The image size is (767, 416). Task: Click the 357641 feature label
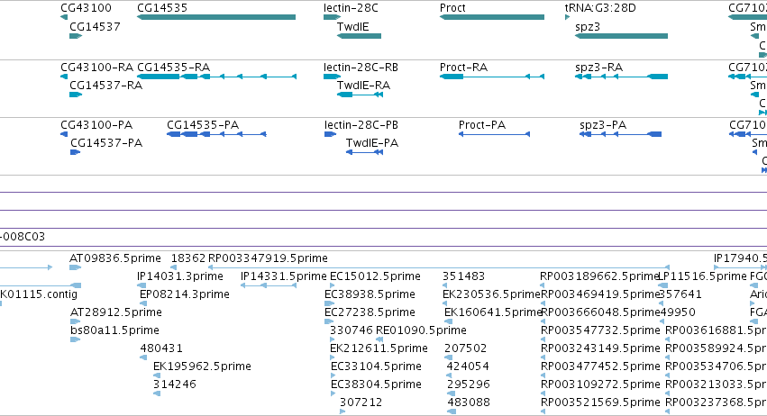(680, 294)
